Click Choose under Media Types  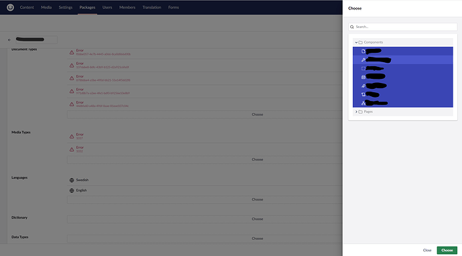pos(257,160)
